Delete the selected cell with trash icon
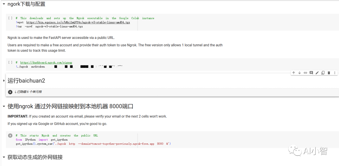The width and height of the screenshot is (339, 166). click(x=329, y=73)
